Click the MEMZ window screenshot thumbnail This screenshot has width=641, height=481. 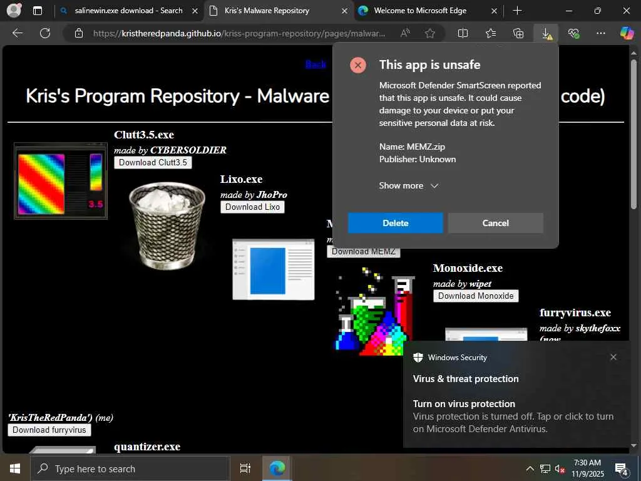(274, 269)
